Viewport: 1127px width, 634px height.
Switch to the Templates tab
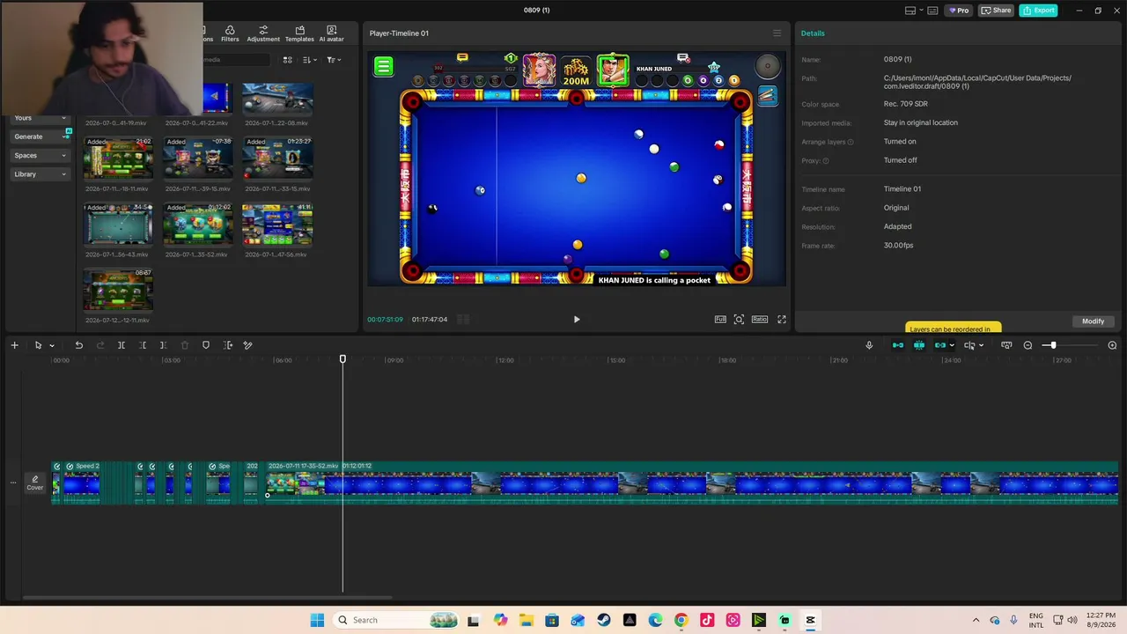[x=299, y=33]
